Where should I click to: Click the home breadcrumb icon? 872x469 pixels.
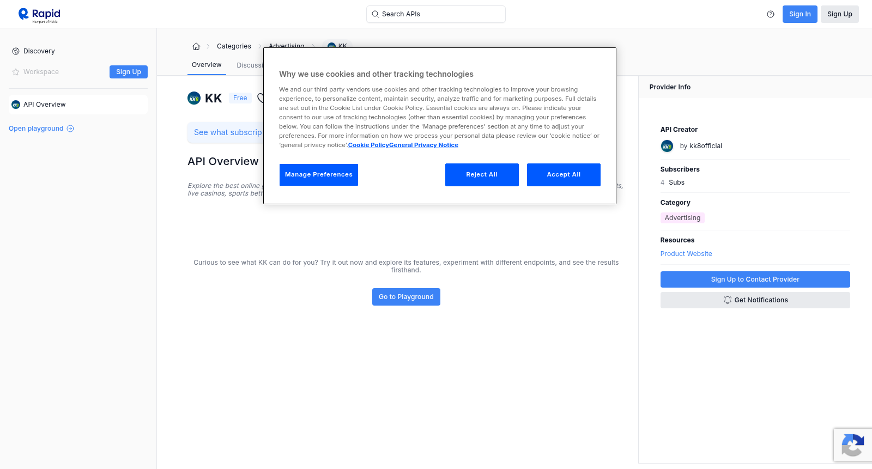tap(196, 46)
